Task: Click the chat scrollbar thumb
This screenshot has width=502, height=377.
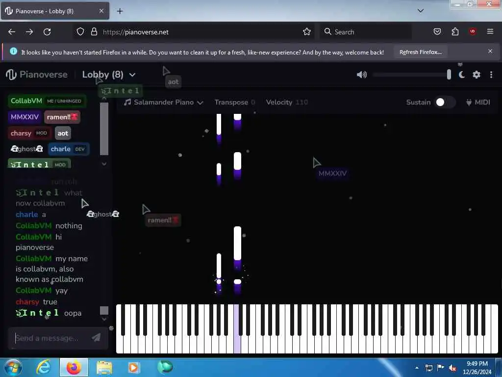Action: point(104,310)
